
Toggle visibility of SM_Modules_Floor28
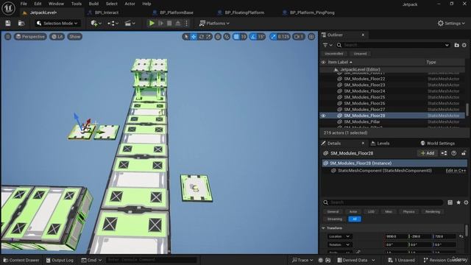324,116
